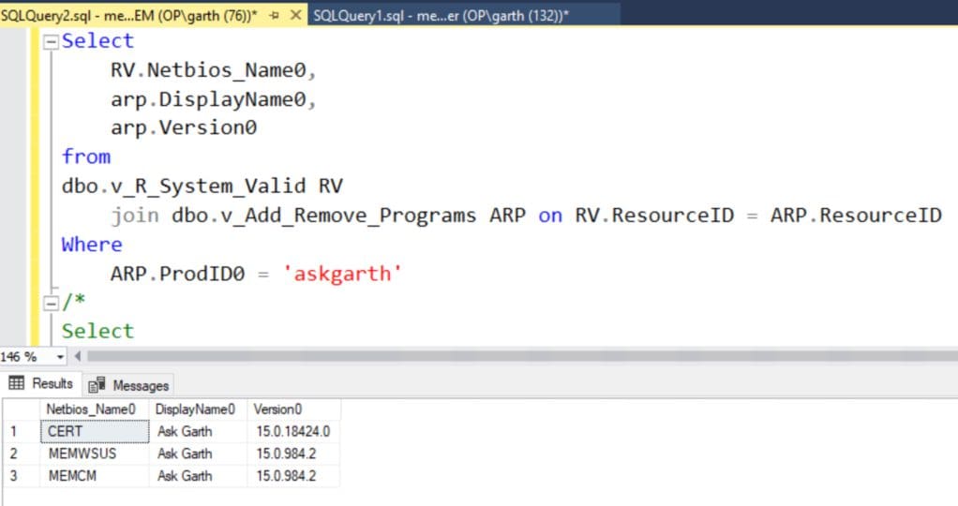This screenshot has height=506, width=958.
Task: Open the Messages tab
Action: pos(128,385)
